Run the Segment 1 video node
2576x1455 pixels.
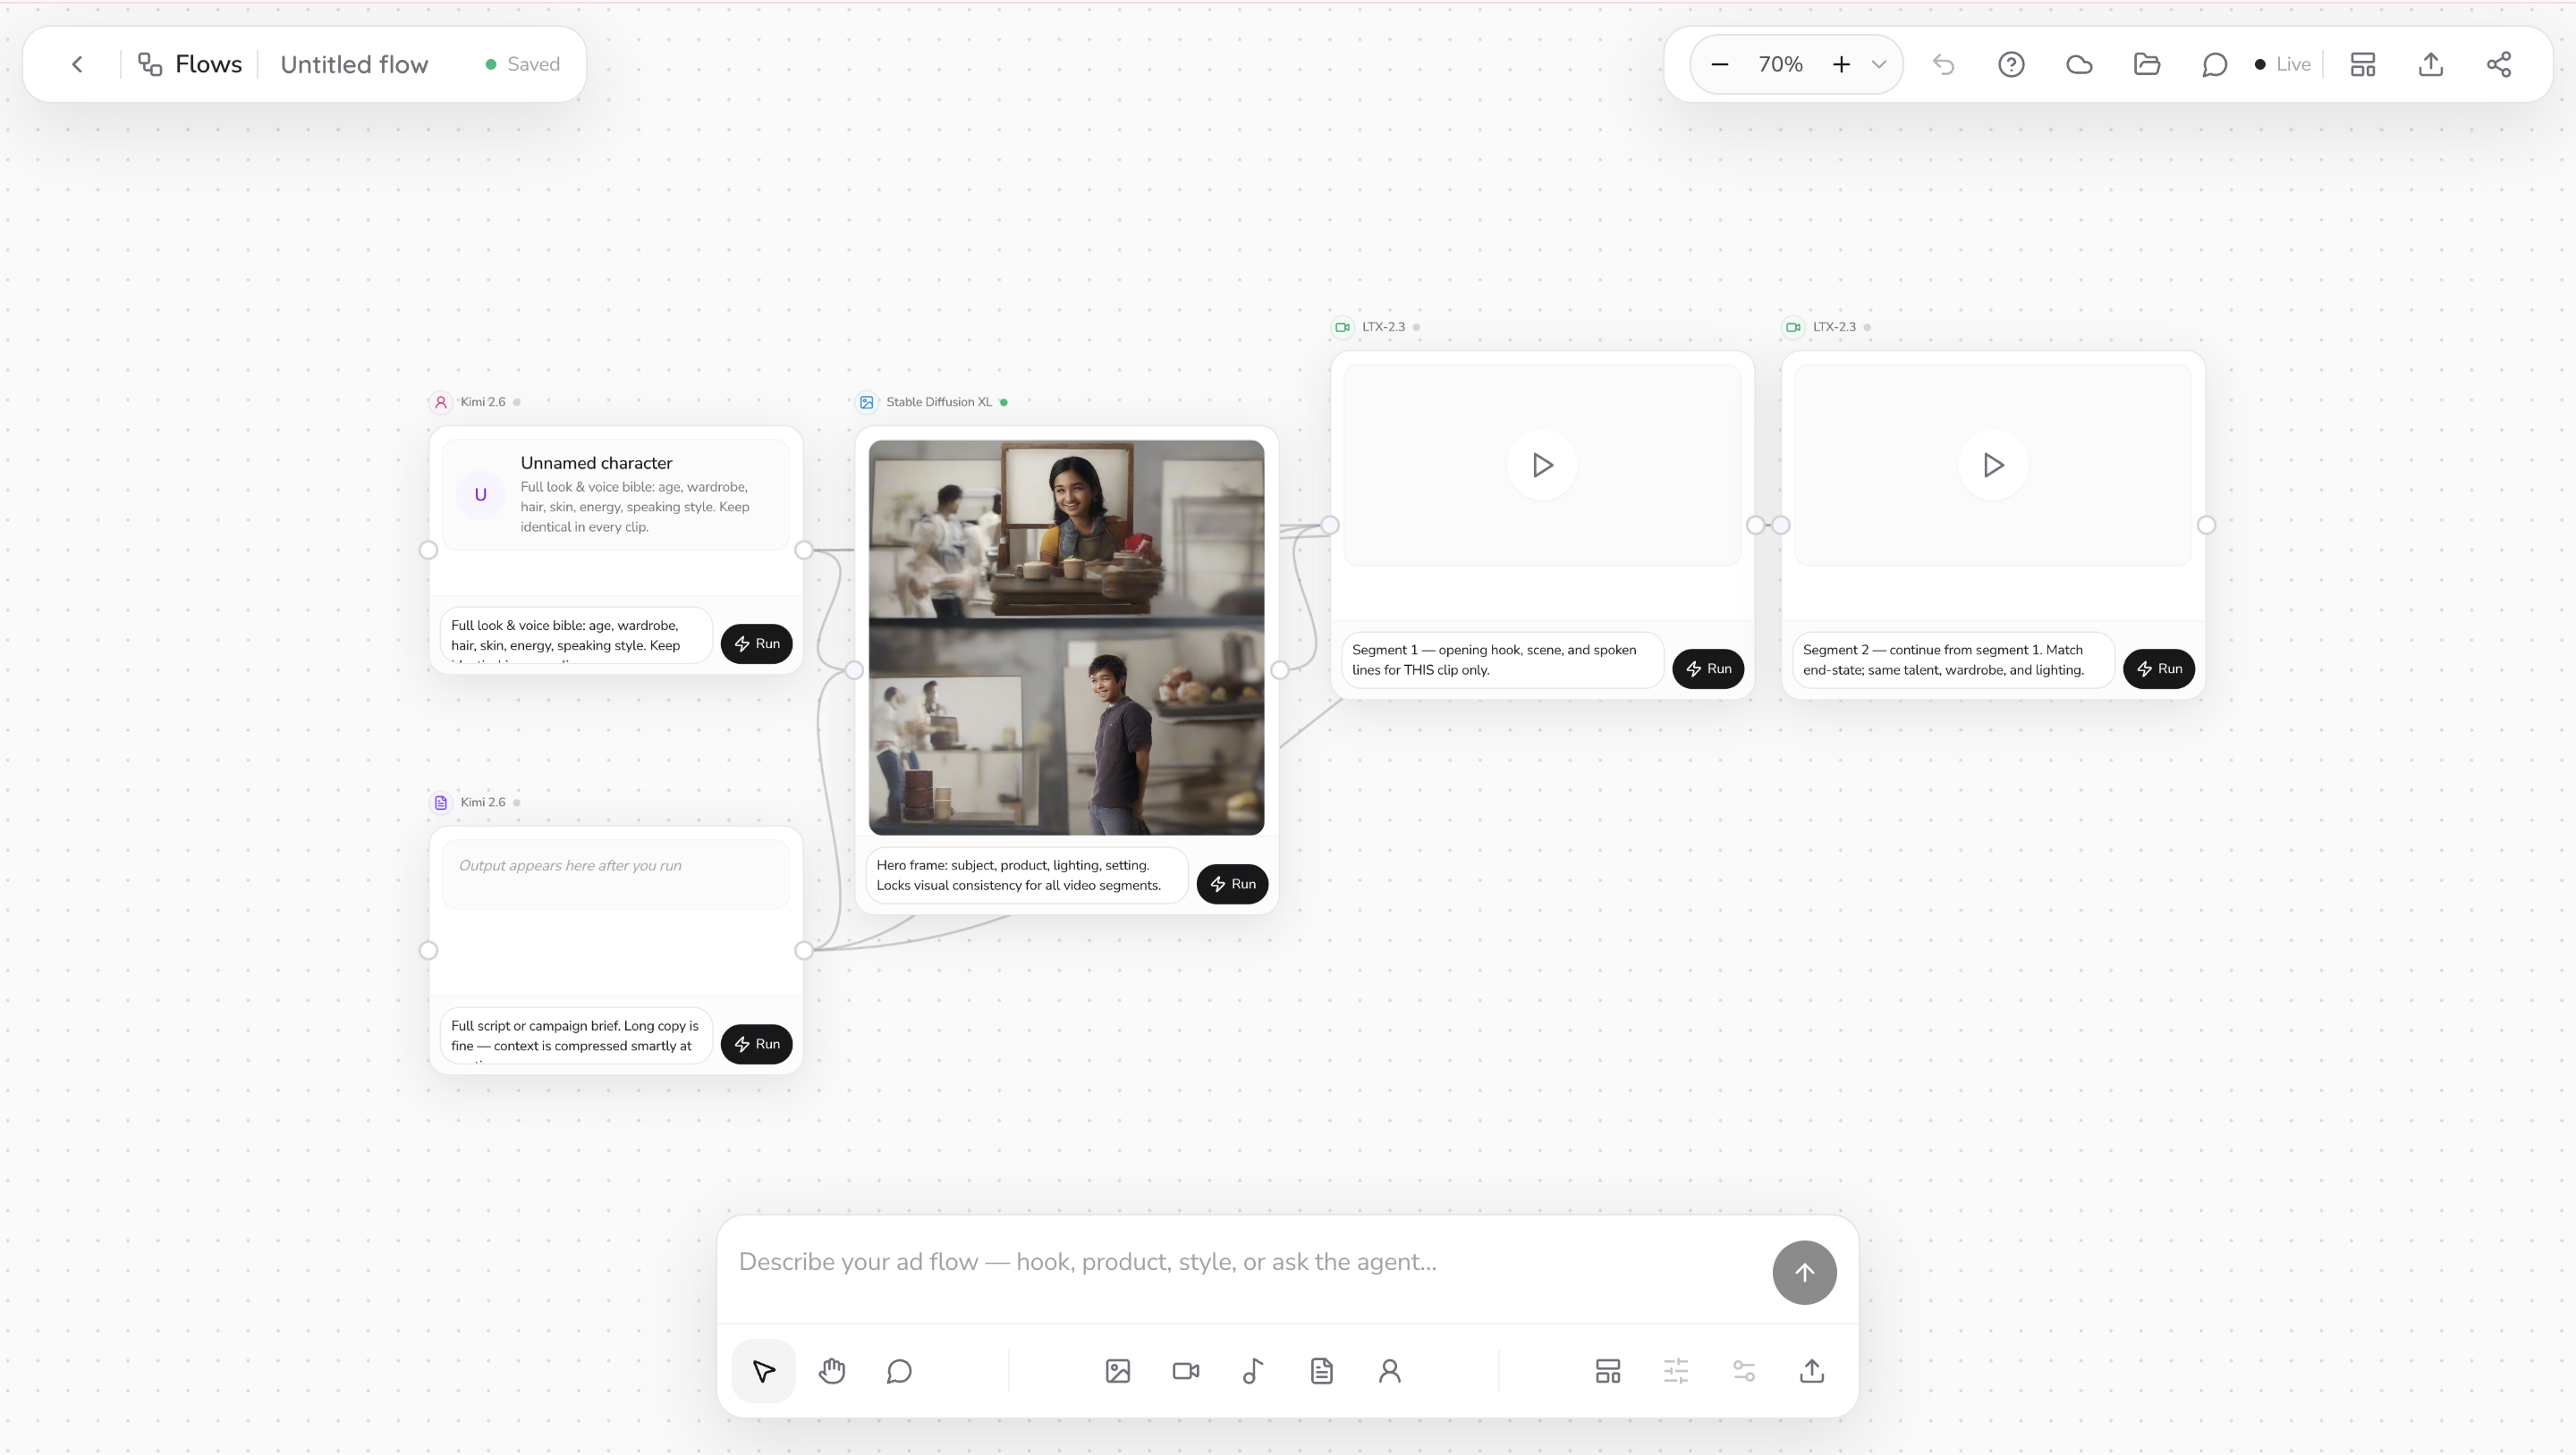[1708, 669]
